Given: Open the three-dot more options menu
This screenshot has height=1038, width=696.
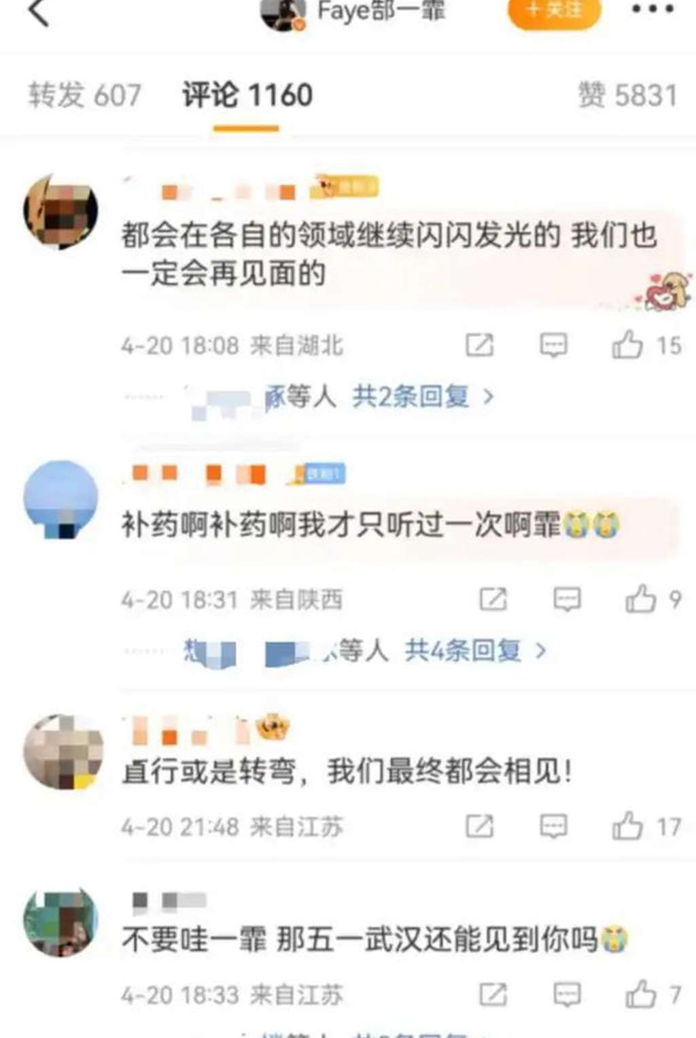Looking at the screenshot, I should click(x=652, y=10).
